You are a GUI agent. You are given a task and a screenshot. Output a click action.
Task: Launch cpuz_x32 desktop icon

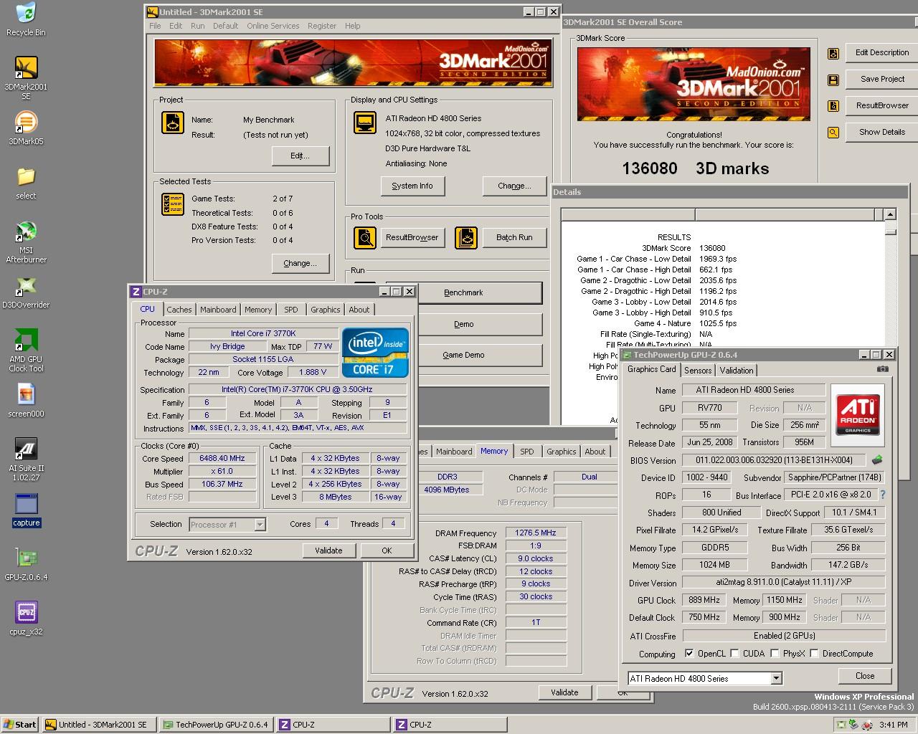pyautogui.click(x=26, y=619)
